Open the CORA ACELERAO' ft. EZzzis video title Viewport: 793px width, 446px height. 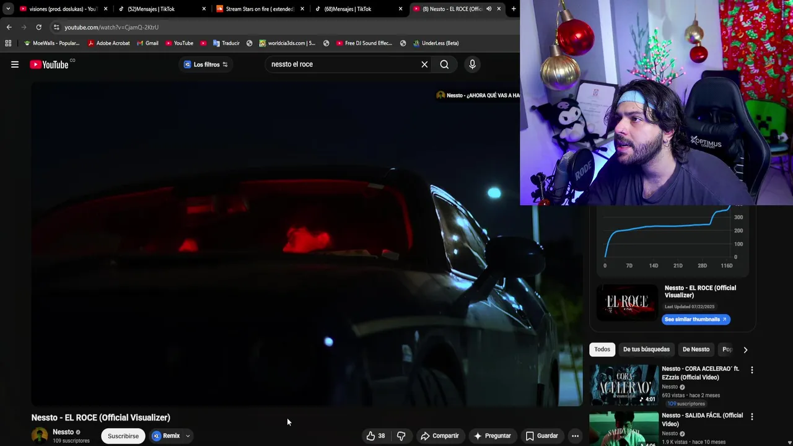700,373
